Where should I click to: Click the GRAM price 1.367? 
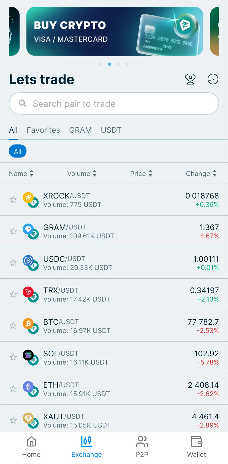coord(209,227)
